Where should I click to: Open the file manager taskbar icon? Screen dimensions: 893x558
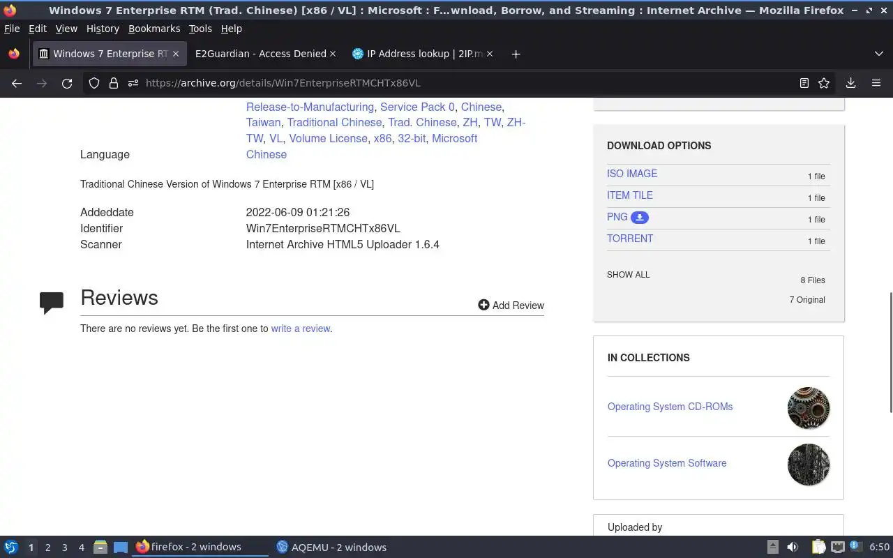click(100, 548)
